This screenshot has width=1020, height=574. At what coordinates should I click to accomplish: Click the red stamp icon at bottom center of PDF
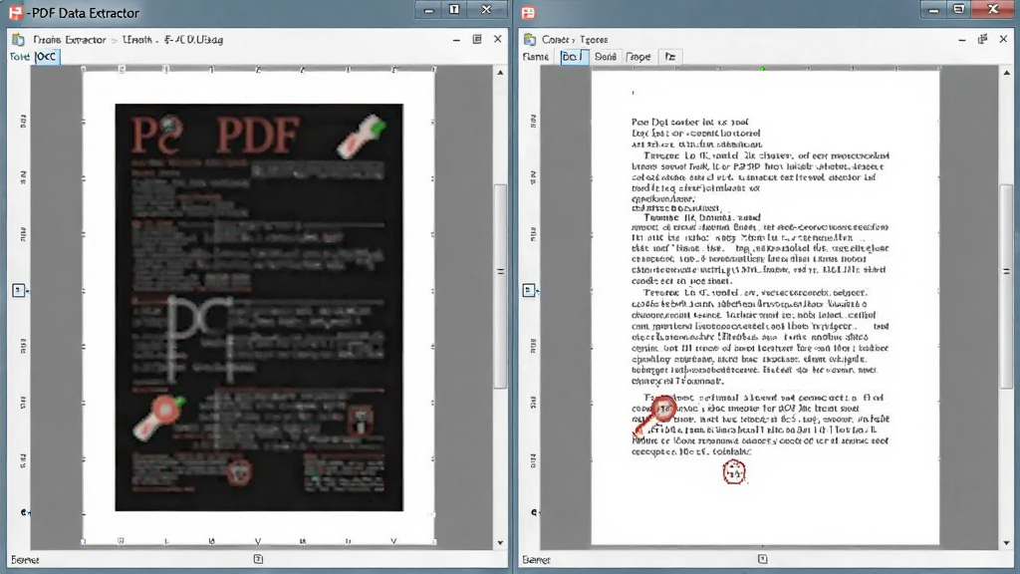coord(239,471)
